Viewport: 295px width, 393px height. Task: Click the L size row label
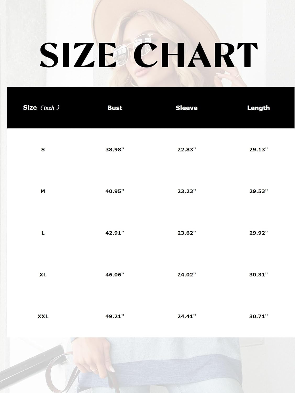43,233
